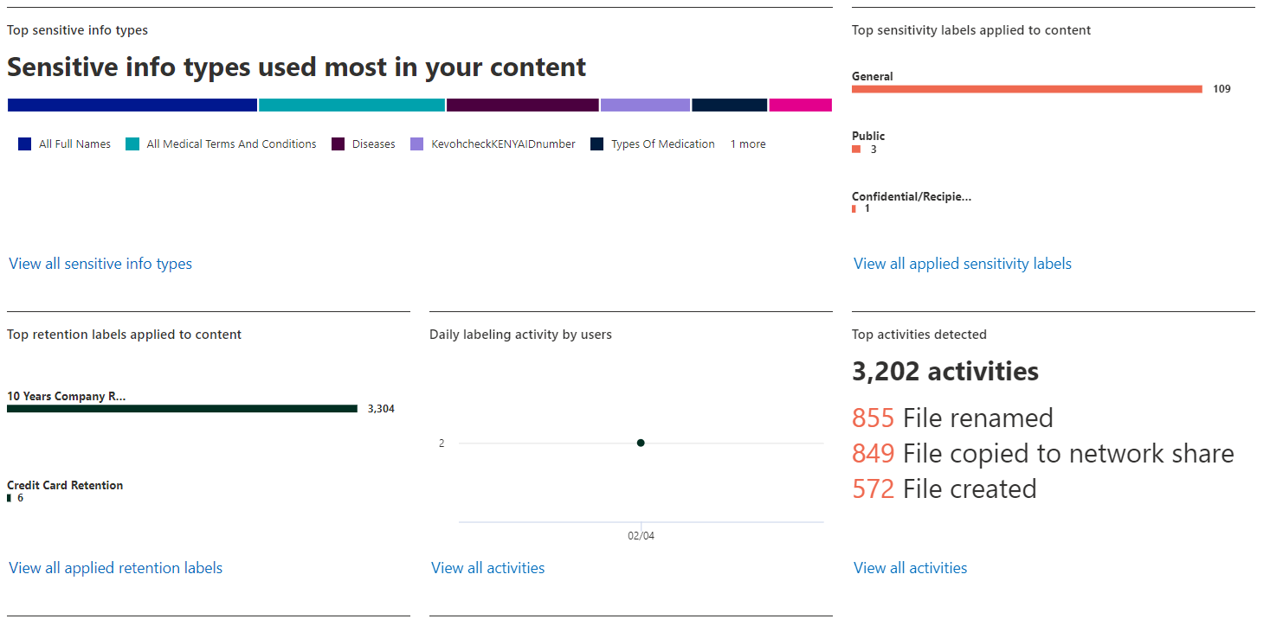Click the General sensitivity label bar

click(1027, 89)
